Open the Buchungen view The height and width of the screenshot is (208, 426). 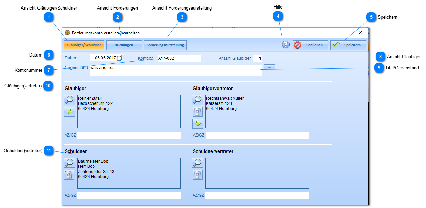124,45
